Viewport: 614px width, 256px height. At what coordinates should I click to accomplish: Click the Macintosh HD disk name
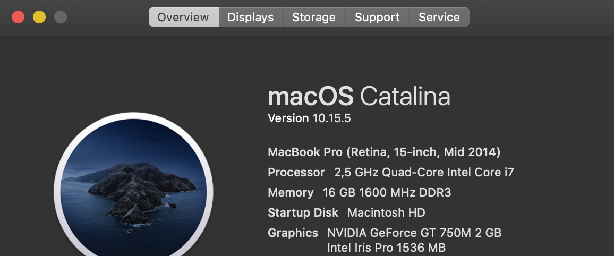coord(386,213)
